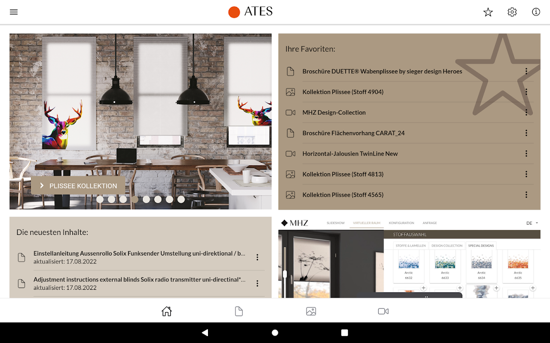Open options menu for Einstellanleitung Aussenrollo Solix
The image size is (550, 343).
pyautogui.click(x=257, y=257)
